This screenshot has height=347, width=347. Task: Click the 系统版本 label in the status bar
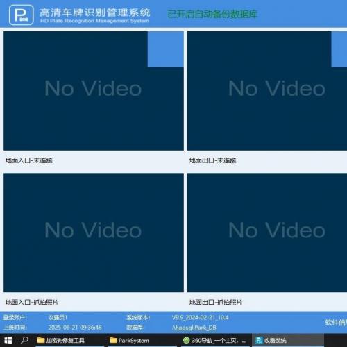[138, 317]
